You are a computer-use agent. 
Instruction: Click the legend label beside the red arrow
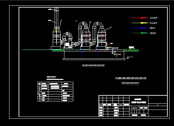pyautogui.click(x=153, y=18)
